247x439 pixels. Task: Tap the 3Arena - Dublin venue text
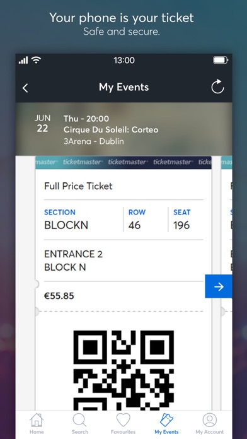tap(94, 141)
